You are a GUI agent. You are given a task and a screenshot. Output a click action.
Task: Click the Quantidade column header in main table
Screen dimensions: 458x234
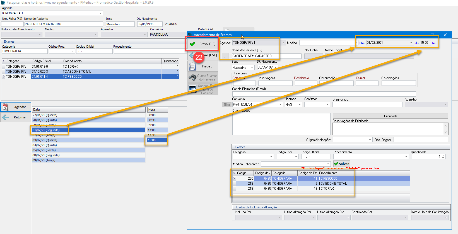pos(170,61)
